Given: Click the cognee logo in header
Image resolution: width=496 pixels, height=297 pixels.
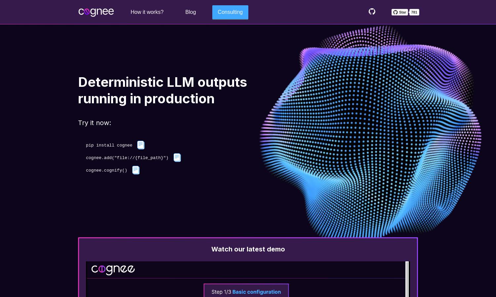Looking at the screenshot, I should (x=96, y=12).
